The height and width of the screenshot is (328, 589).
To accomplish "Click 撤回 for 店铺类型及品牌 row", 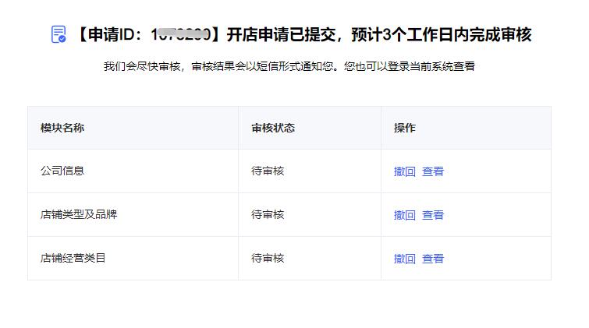I will point(405,215).
